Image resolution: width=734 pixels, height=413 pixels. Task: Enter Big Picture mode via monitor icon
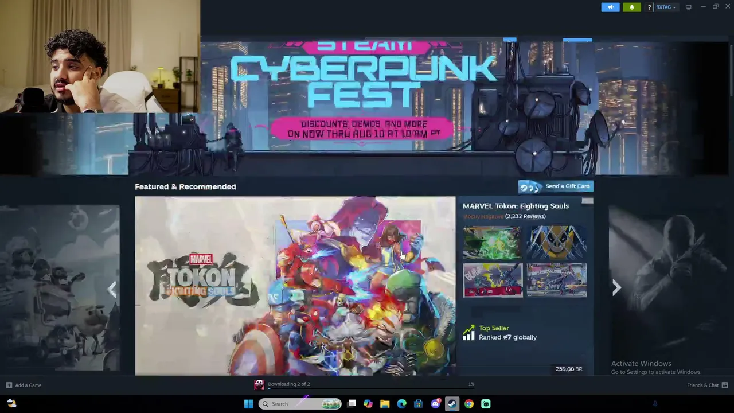(688, 7)
